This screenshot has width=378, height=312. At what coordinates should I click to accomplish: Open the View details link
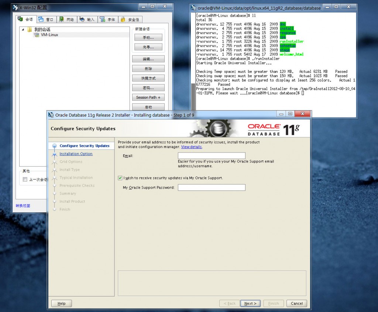(192, 147)
